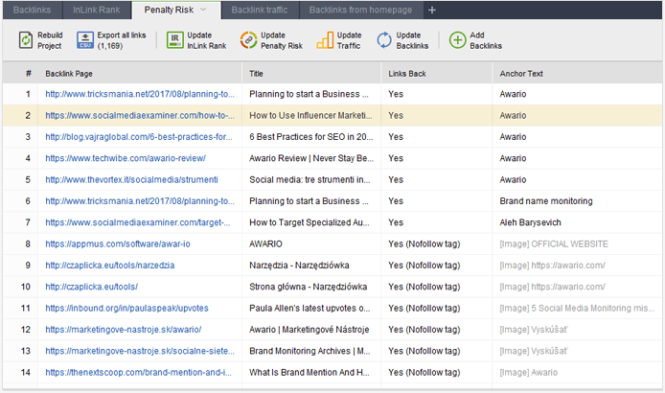Select anchor text 'Brand name monitoring'
The height and width of the screenshot is (393, 665).
click(546, 200)
